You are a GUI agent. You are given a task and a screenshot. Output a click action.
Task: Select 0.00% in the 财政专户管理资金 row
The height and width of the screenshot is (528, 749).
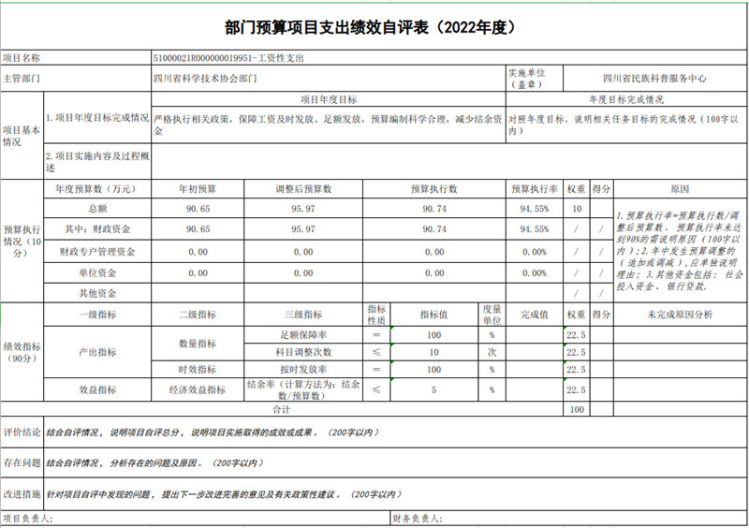tap(535, 252)
